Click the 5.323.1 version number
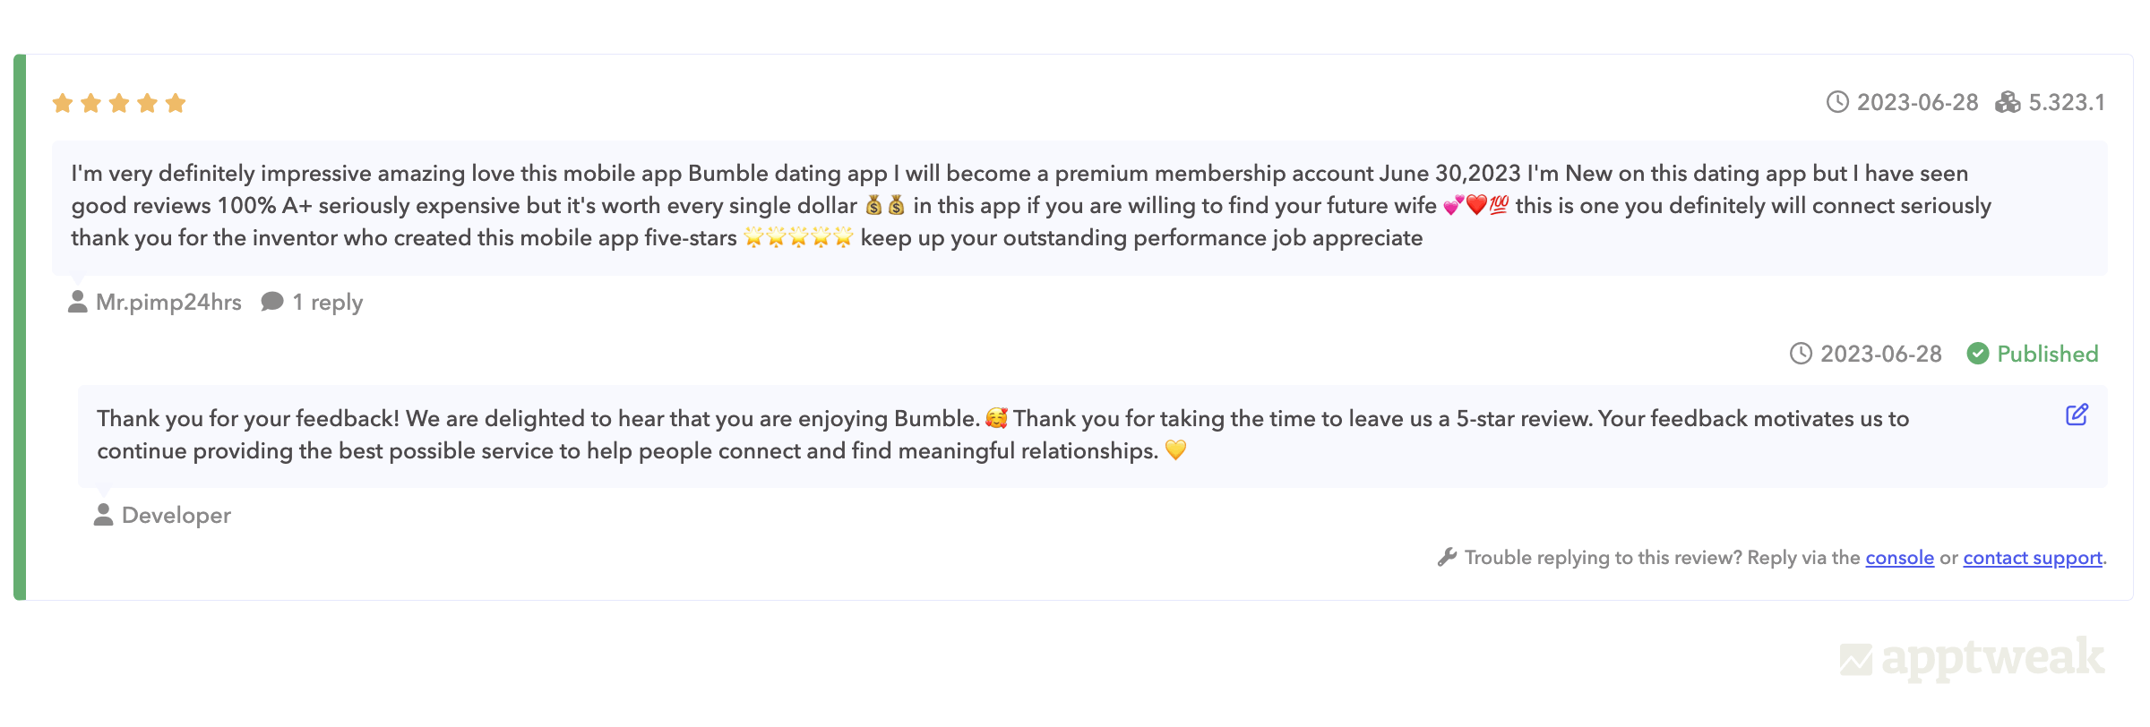This screenshot has width=2150, height=727. point(2067,102)
